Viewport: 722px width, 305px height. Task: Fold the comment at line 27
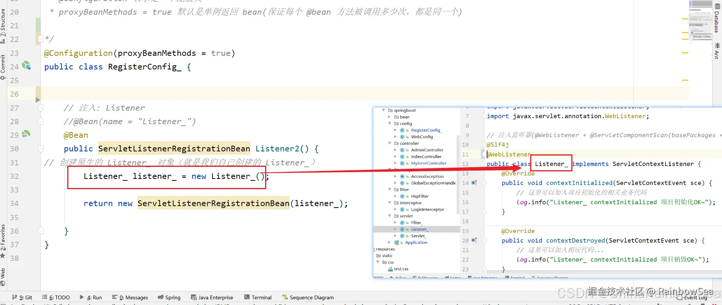(x=41, y=108)
